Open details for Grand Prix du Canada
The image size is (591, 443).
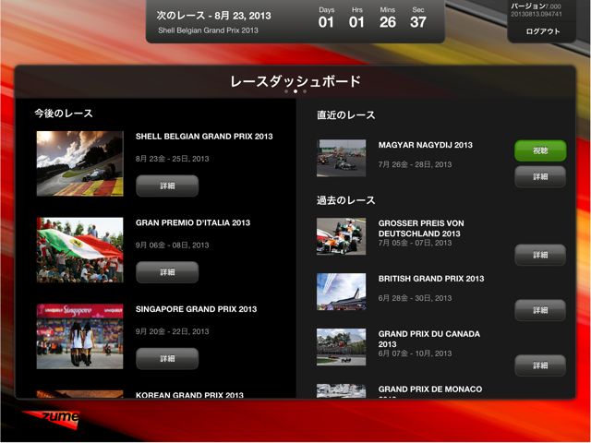pos(540,365)
